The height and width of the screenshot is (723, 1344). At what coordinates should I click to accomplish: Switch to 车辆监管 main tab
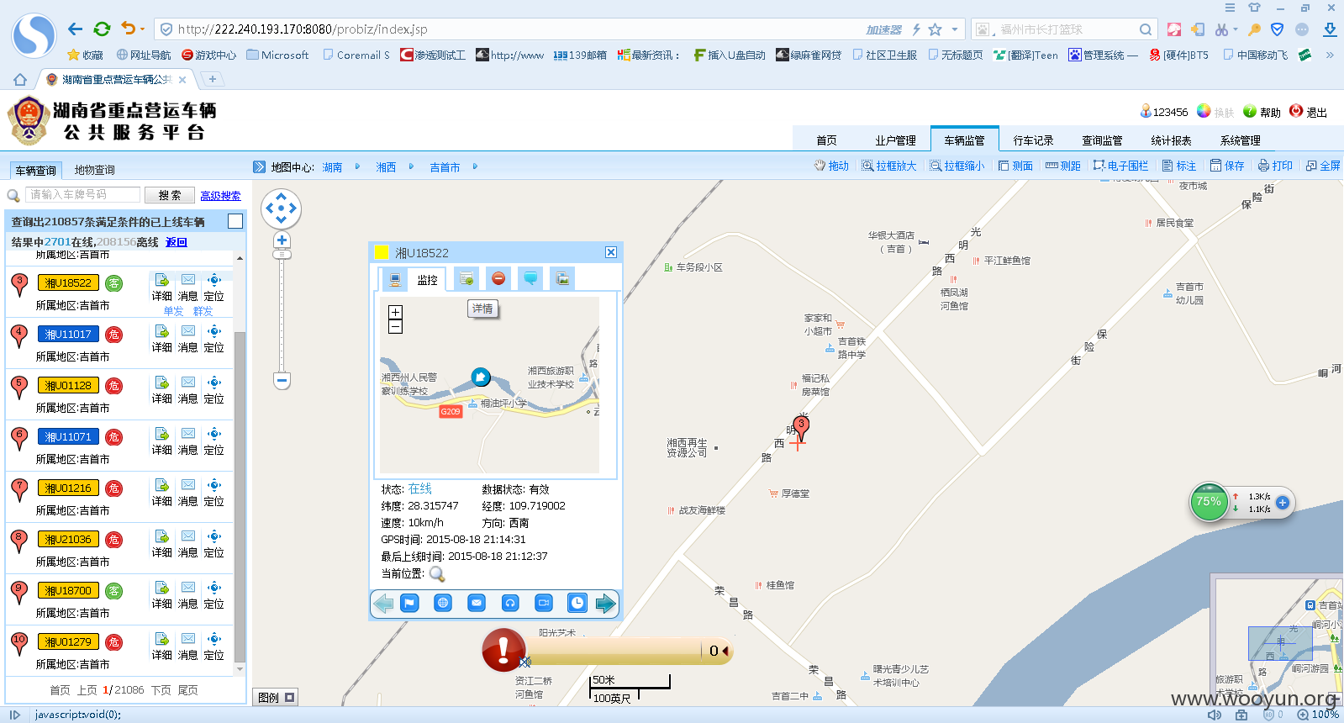point(964,140)
